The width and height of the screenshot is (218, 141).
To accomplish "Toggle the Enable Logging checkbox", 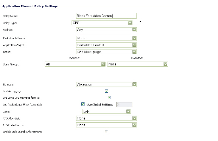I will click(x=106, y=91).
